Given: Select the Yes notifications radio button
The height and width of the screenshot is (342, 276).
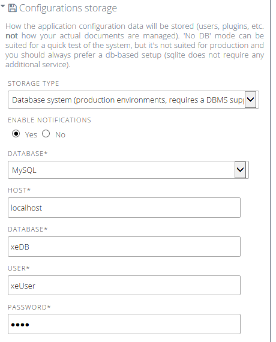Looking at the screenshot, I should (x=16, y=134).
